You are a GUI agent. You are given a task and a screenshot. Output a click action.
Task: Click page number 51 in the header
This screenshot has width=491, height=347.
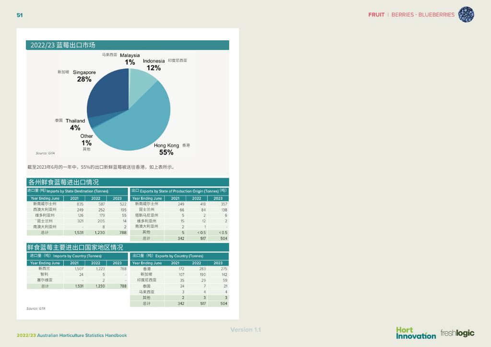point(20,15)
